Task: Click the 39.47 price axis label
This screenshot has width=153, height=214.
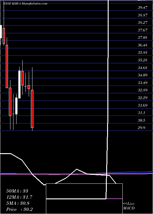Action: (143, 8)
